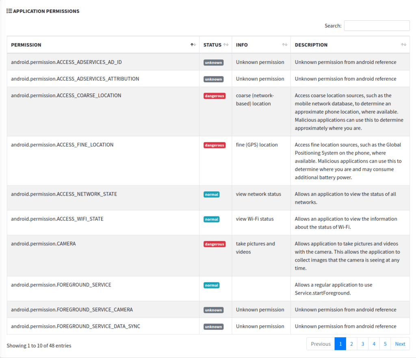Click the ACCESS_FINE_LOCATION description text
Viewport: 416px width, 358px height.
point(348,161)
